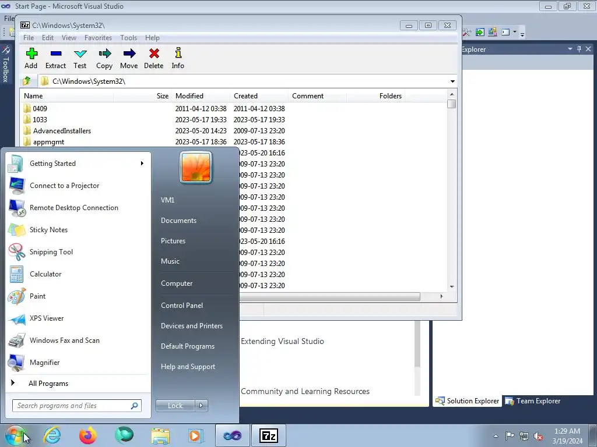Image resolution: width=597 pixels, height=447 pixels.
Task: Open Remote Desktop Connection
Action: coord(76,208)
